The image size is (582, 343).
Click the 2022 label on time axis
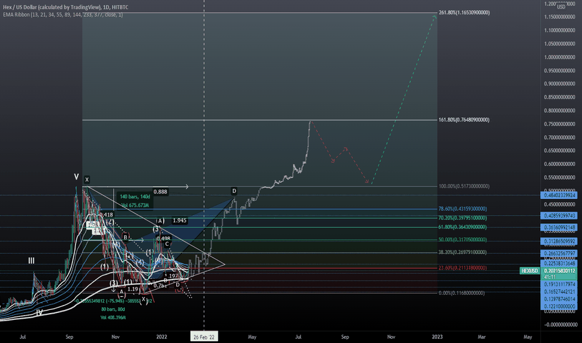tap(162, 337)
